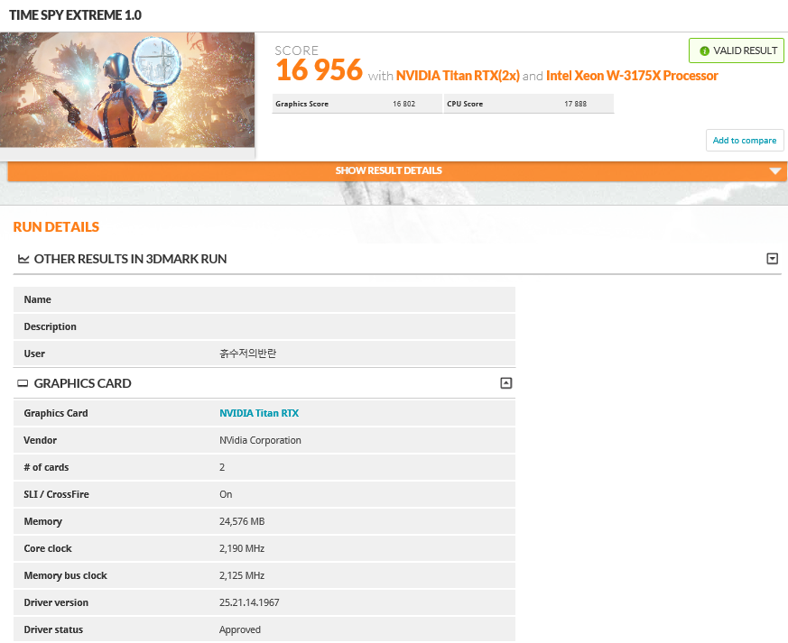Screen dimensions: 788x643
Task: Open Intel Xeon W-3175X Processor link
Action: (632, 76)
